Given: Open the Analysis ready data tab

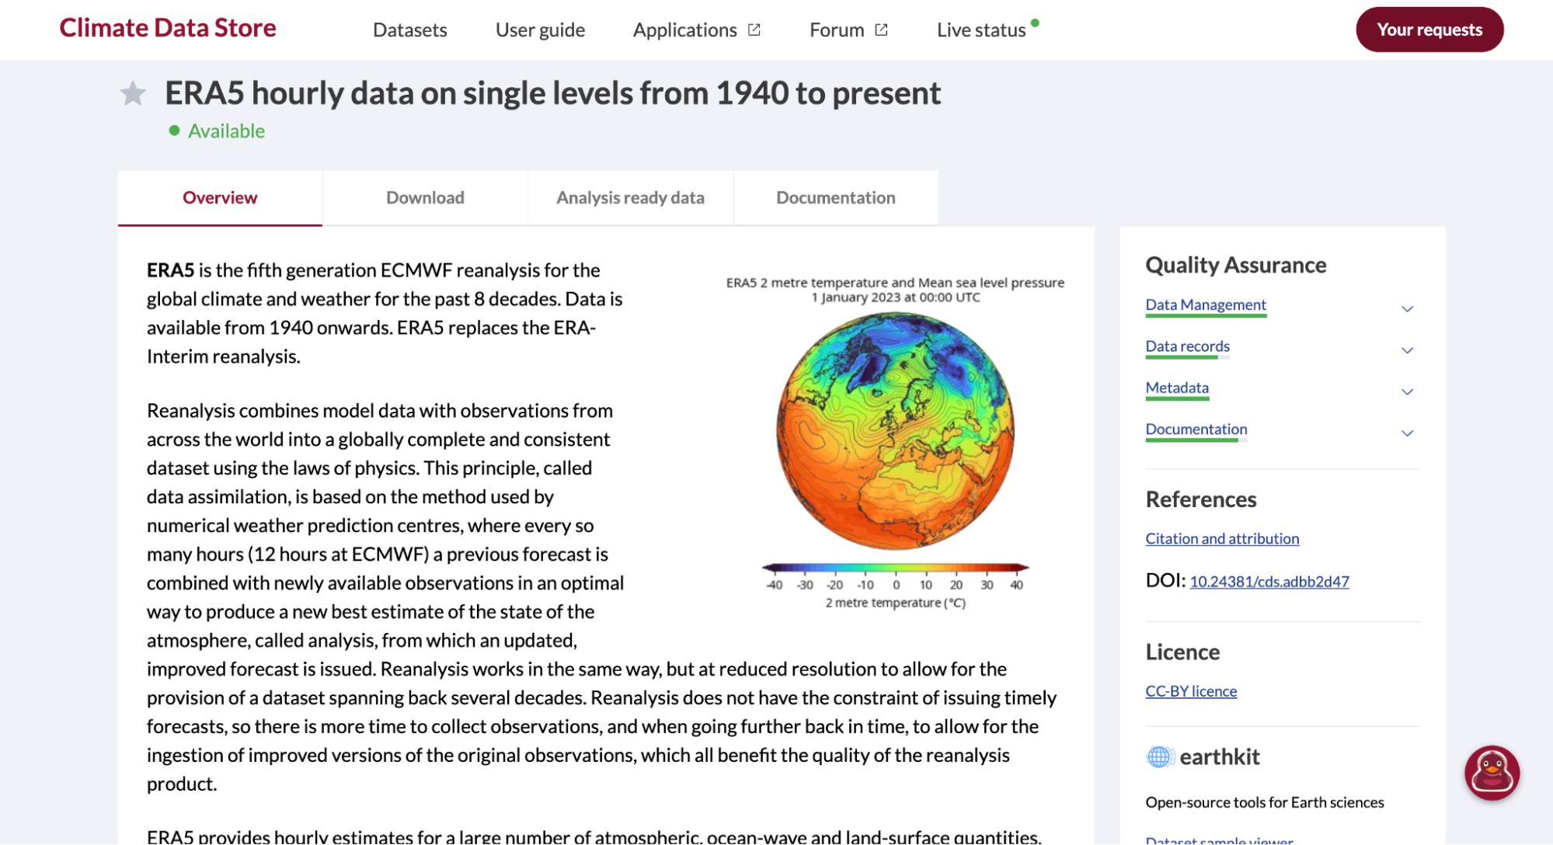Looking at the screenshot, I should [x=630, y=198].
